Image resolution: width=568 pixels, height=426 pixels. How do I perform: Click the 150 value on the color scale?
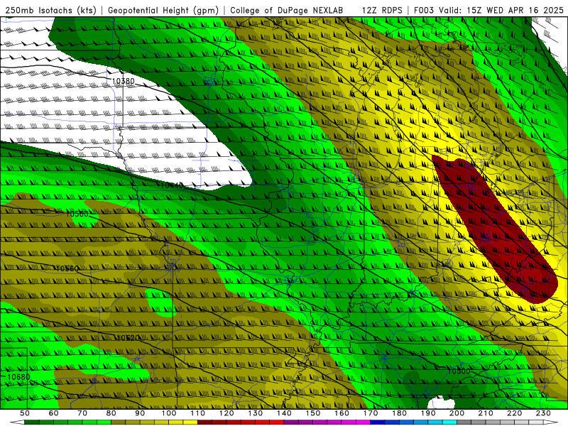click(313, 413)
